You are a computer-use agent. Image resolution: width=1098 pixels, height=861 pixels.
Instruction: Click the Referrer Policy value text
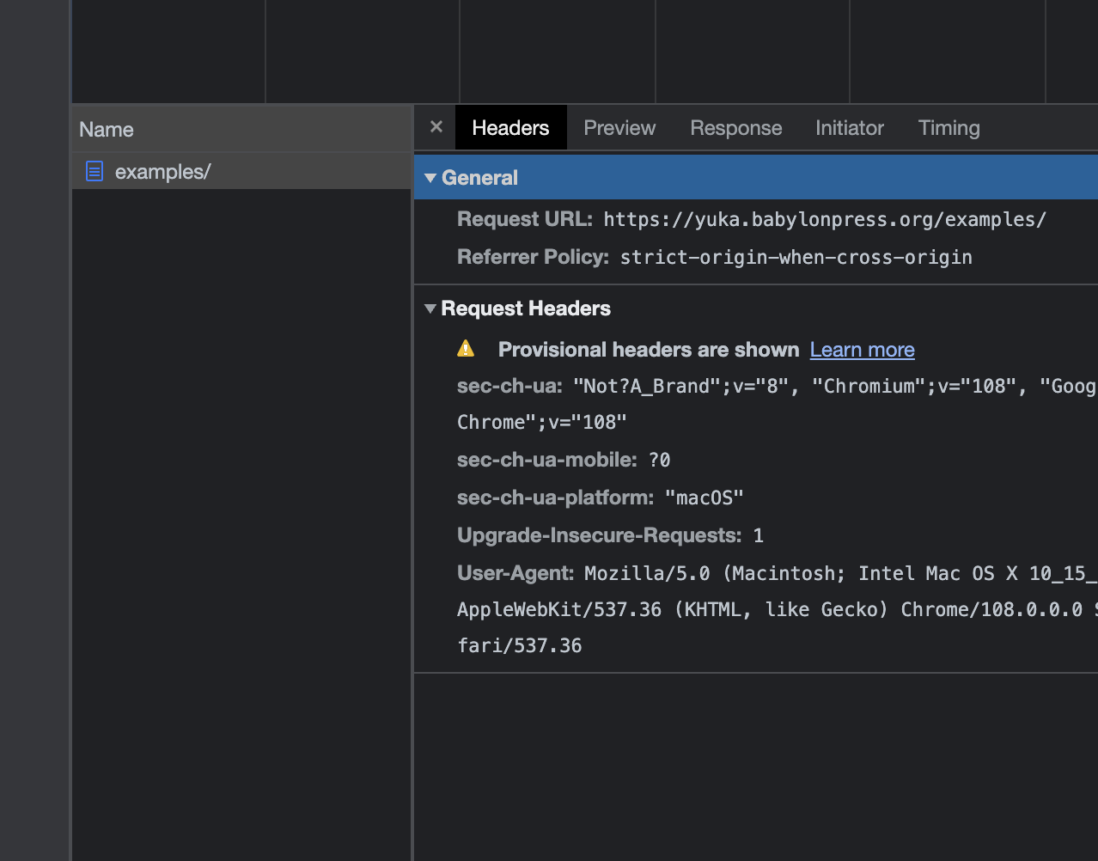point(796,256)
